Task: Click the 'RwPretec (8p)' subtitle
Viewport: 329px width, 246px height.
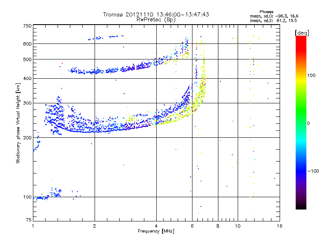Action: (x=156, y=20)
